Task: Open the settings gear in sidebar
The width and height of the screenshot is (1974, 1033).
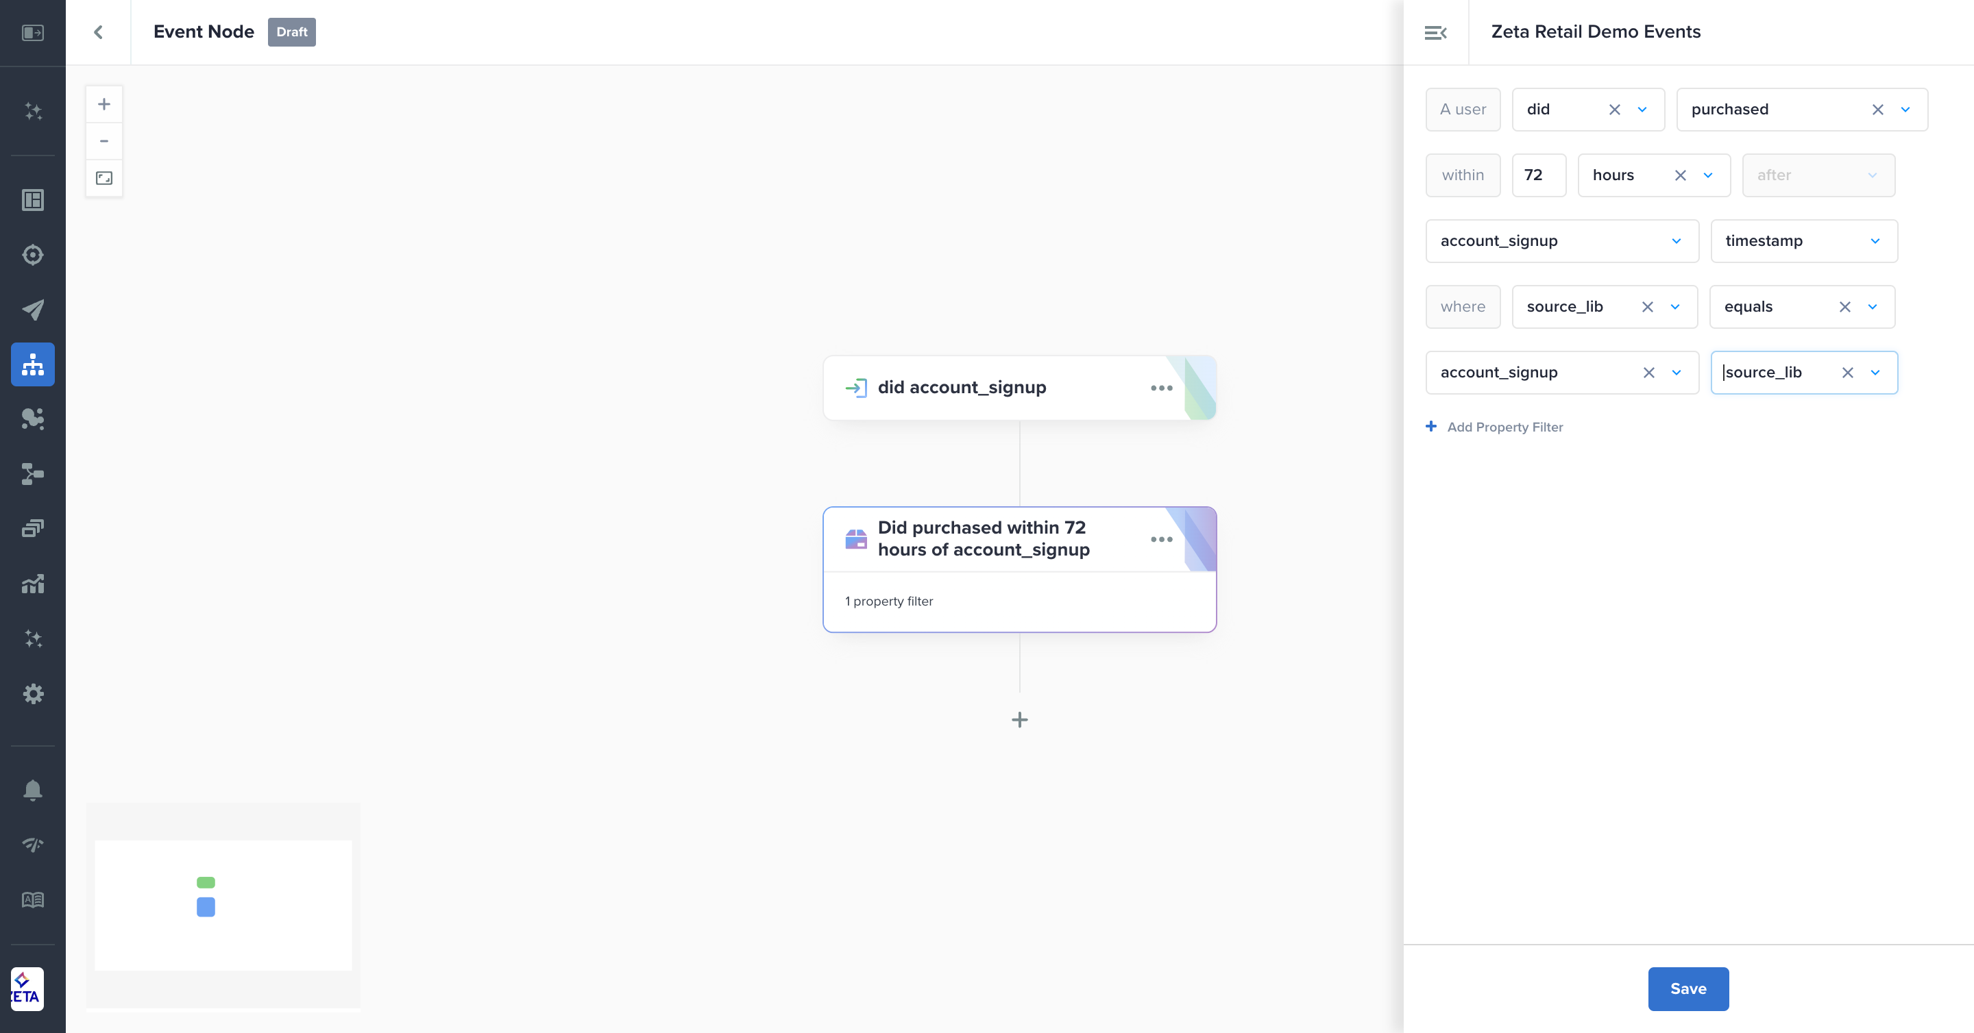Action: (33, 694)
